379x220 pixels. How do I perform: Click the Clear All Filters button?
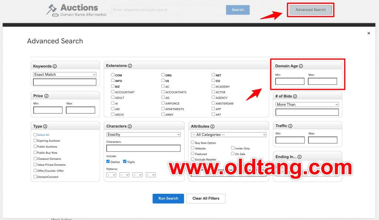tap(206, 199)
